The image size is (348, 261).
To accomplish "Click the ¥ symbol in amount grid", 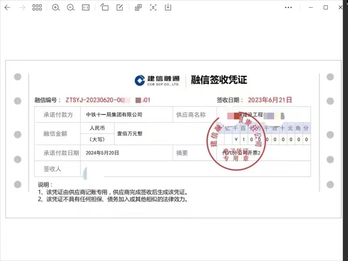I will pos(236,139).
